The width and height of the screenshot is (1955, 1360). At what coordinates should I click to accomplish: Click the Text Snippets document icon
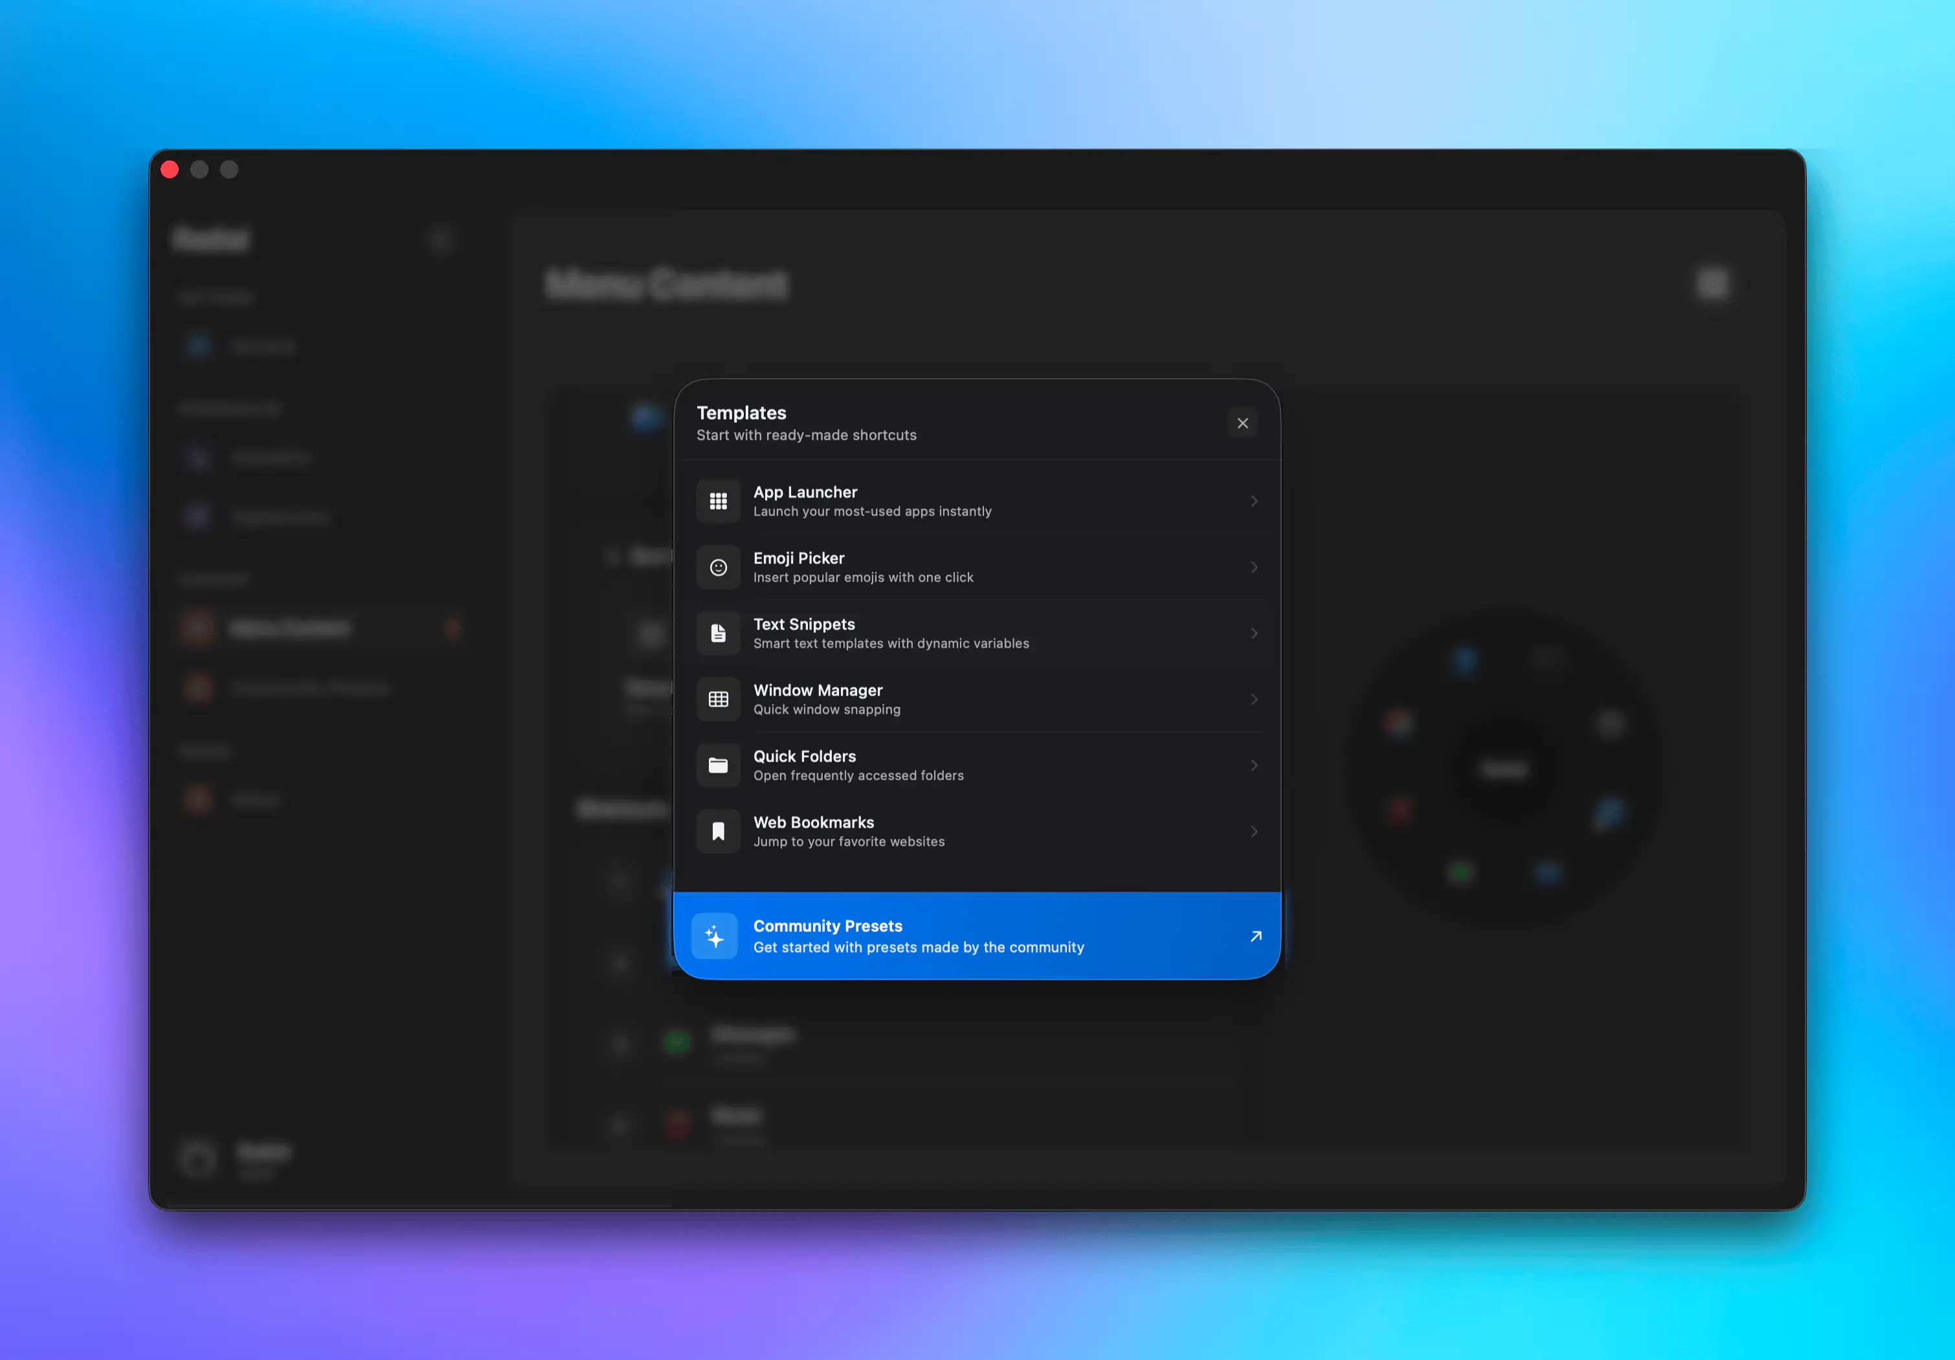pyautogui.click(x=718, y=633)
